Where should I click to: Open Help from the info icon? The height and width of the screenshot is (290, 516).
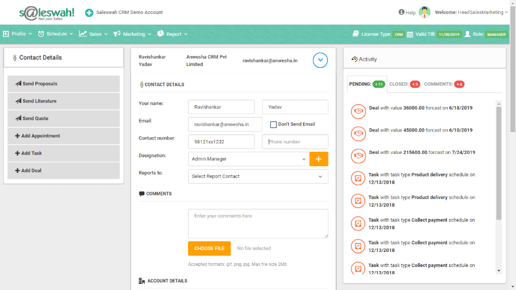[401, 12]
